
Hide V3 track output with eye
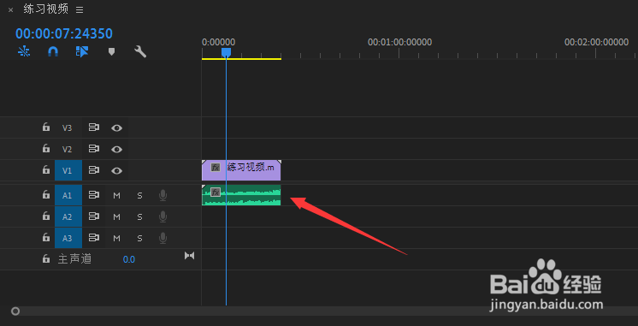(117, 128)
